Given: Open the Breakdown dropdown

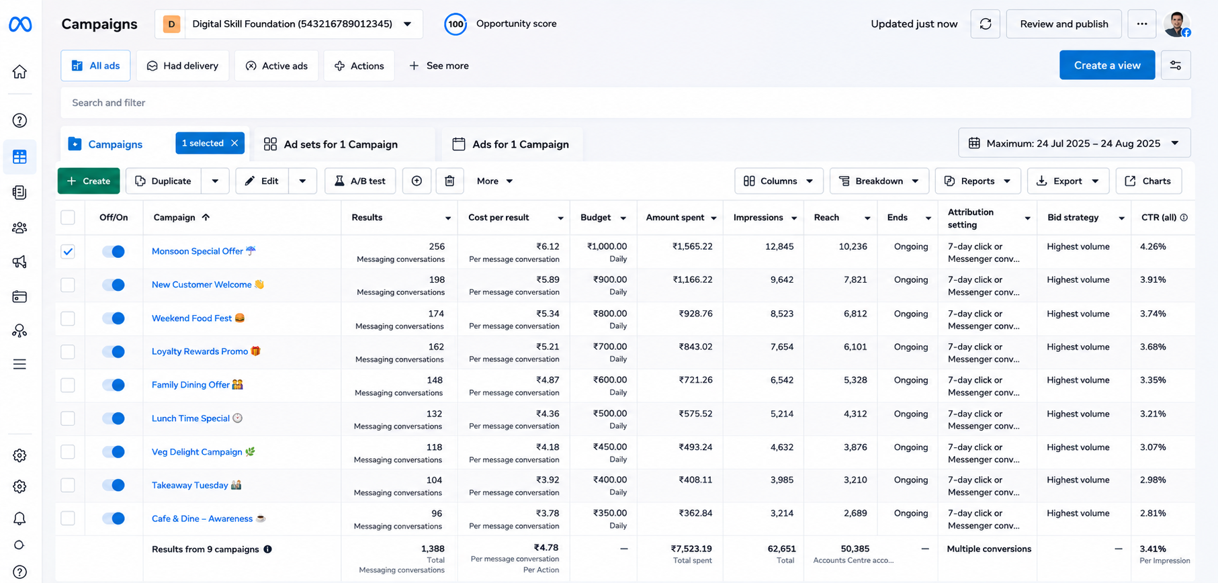Looking at the screenshot, I should pyautogui.click(x=879, y=181).
